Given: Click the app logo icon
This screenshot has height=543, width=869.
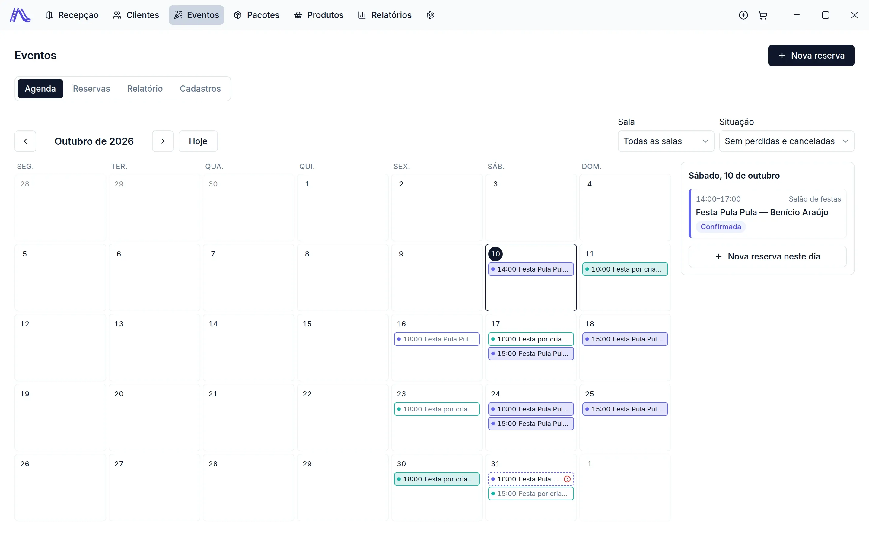Looking at the screenshot, I should click(x=20, y=15).
